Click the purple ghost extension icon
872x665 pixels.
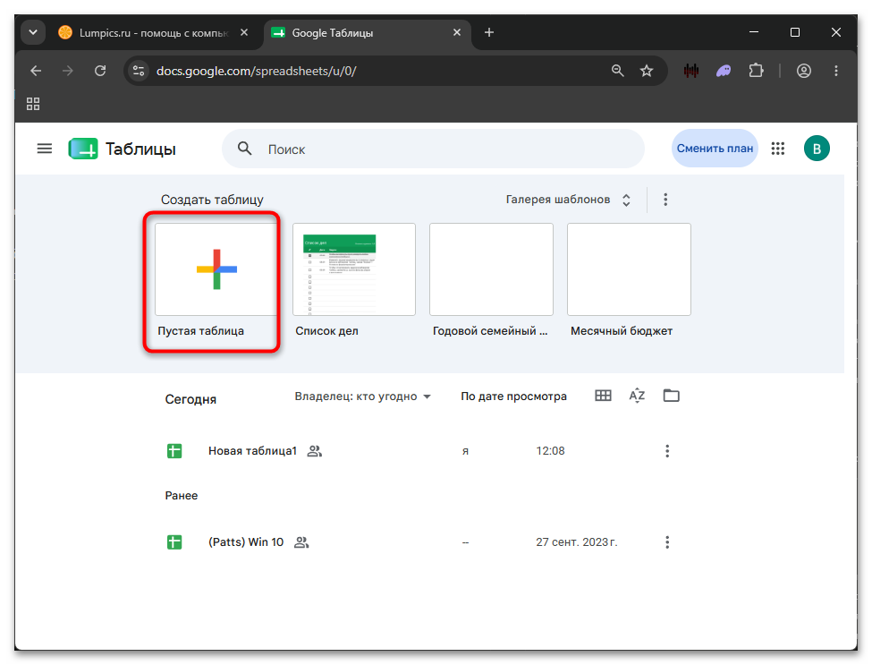point(724,71)
